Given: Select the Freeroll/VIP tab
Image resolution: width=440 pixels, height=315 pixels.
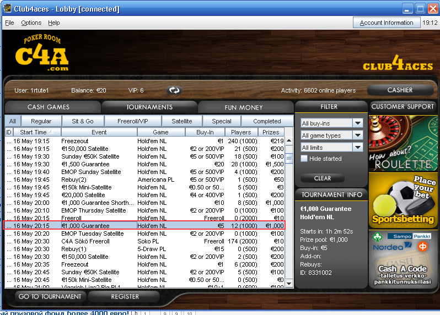Looking at the screenshot, I should [x=133, y=121].
